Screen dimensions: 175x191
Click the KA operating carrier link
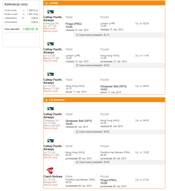point(57,121)
